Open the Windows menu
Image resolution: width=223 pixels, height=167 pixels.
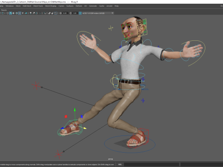click(x=10, y=6)
